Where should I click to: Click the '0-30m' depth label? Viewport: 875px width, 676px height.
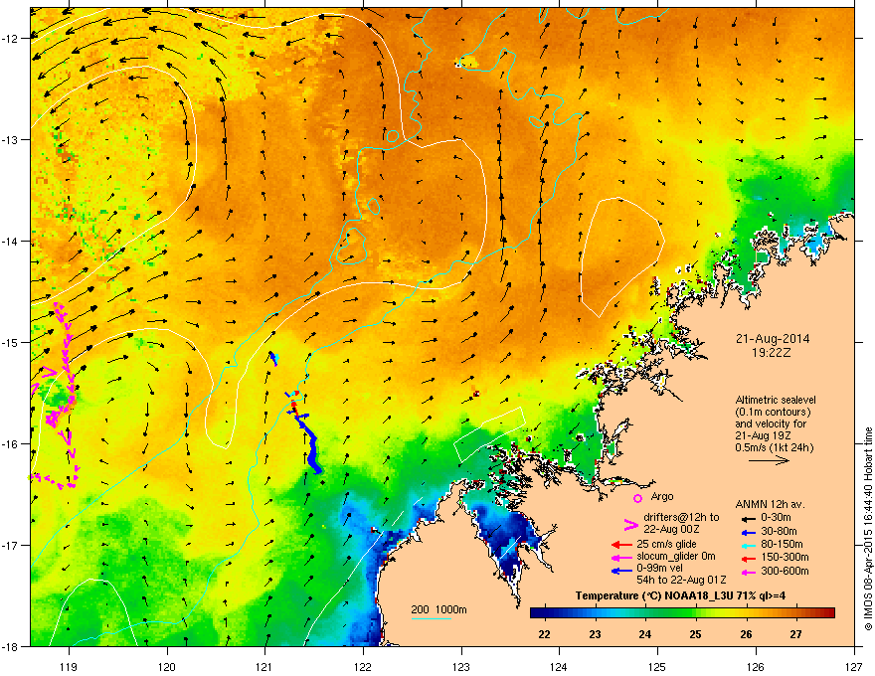click(x=776, y=518)
